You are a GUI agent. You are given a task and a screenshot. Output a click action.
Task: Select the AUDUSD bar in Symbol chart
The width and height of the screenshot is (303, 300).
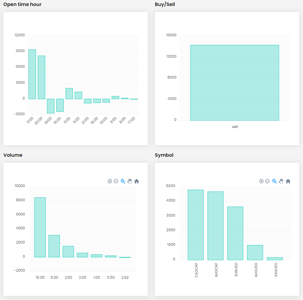(x=255, y=252)
